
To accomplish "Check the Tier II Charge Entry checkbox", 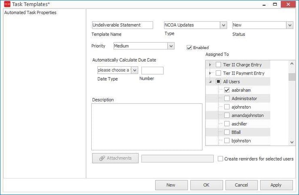I will pyautogui.click(x=219, y=65).
